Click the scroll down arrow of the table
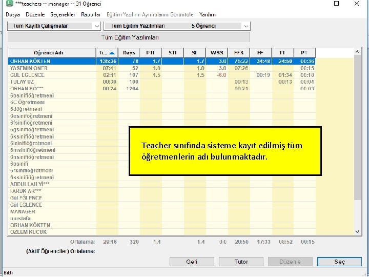The height and width of the screenshot is (277, 369). point(357,232)
